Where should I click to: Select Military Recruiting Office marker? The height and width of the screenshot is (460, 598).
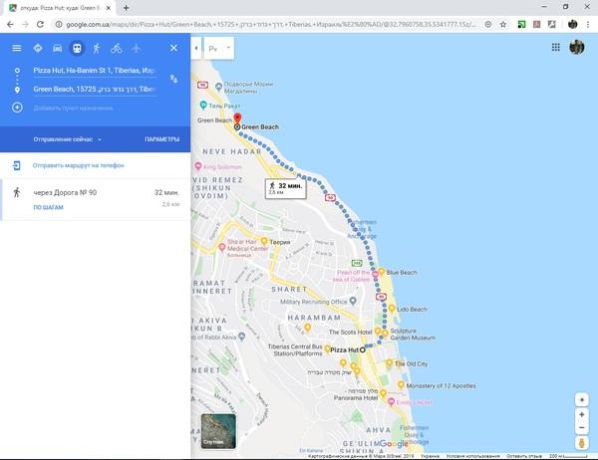(353, 301)
